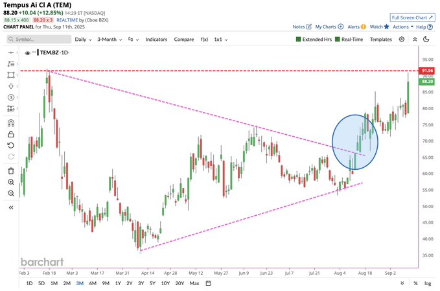Toggle log scale button
440x291 pixels.
coord(428,283)
